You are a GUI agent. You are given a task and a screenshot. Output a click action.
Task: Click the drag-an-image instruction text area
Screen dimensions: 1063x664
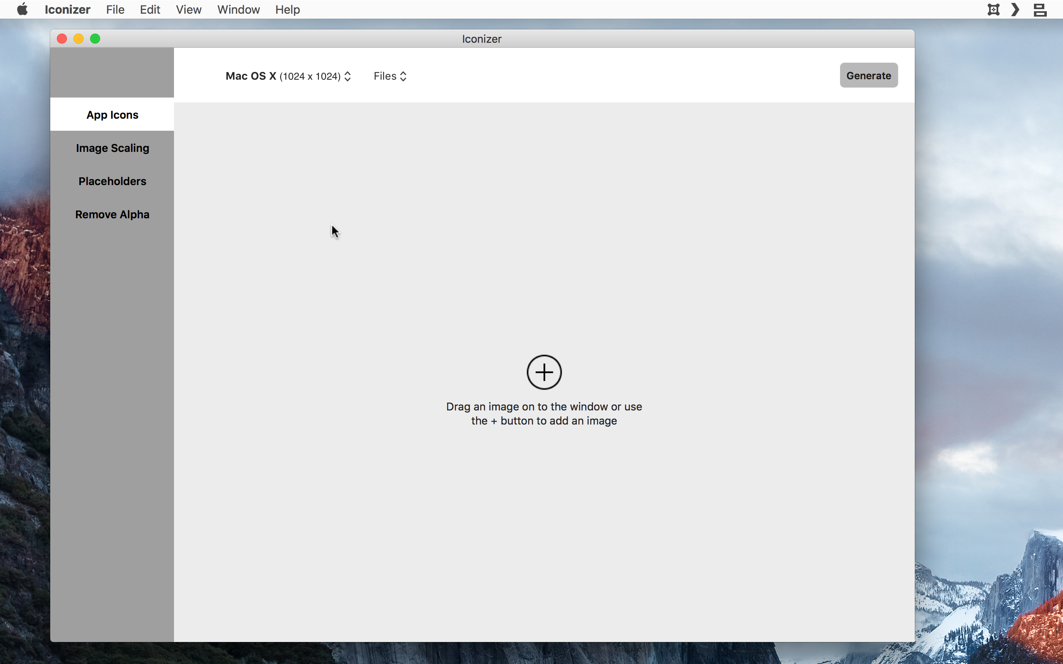(x=544, y=413)
